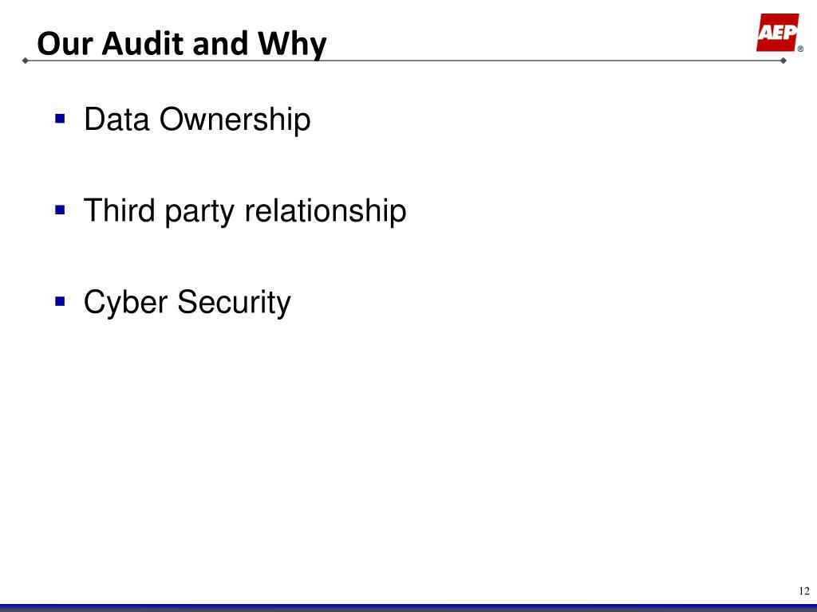Click the word Audit in the title
The height and width of the screenshot is (612, 817).
(144, 43)
